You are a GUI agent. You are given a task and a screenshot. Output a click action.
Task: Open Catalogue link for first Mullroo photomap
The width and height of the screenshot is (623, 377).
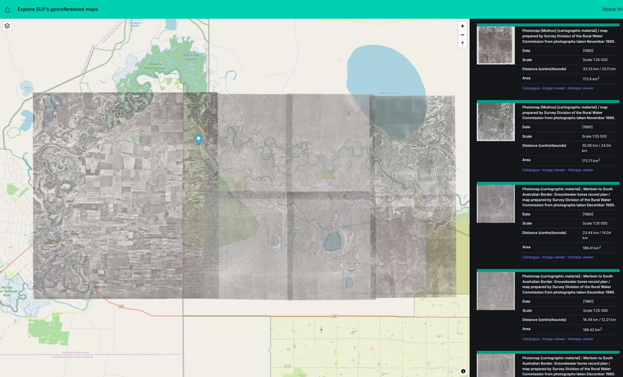[x=531, y=88]
